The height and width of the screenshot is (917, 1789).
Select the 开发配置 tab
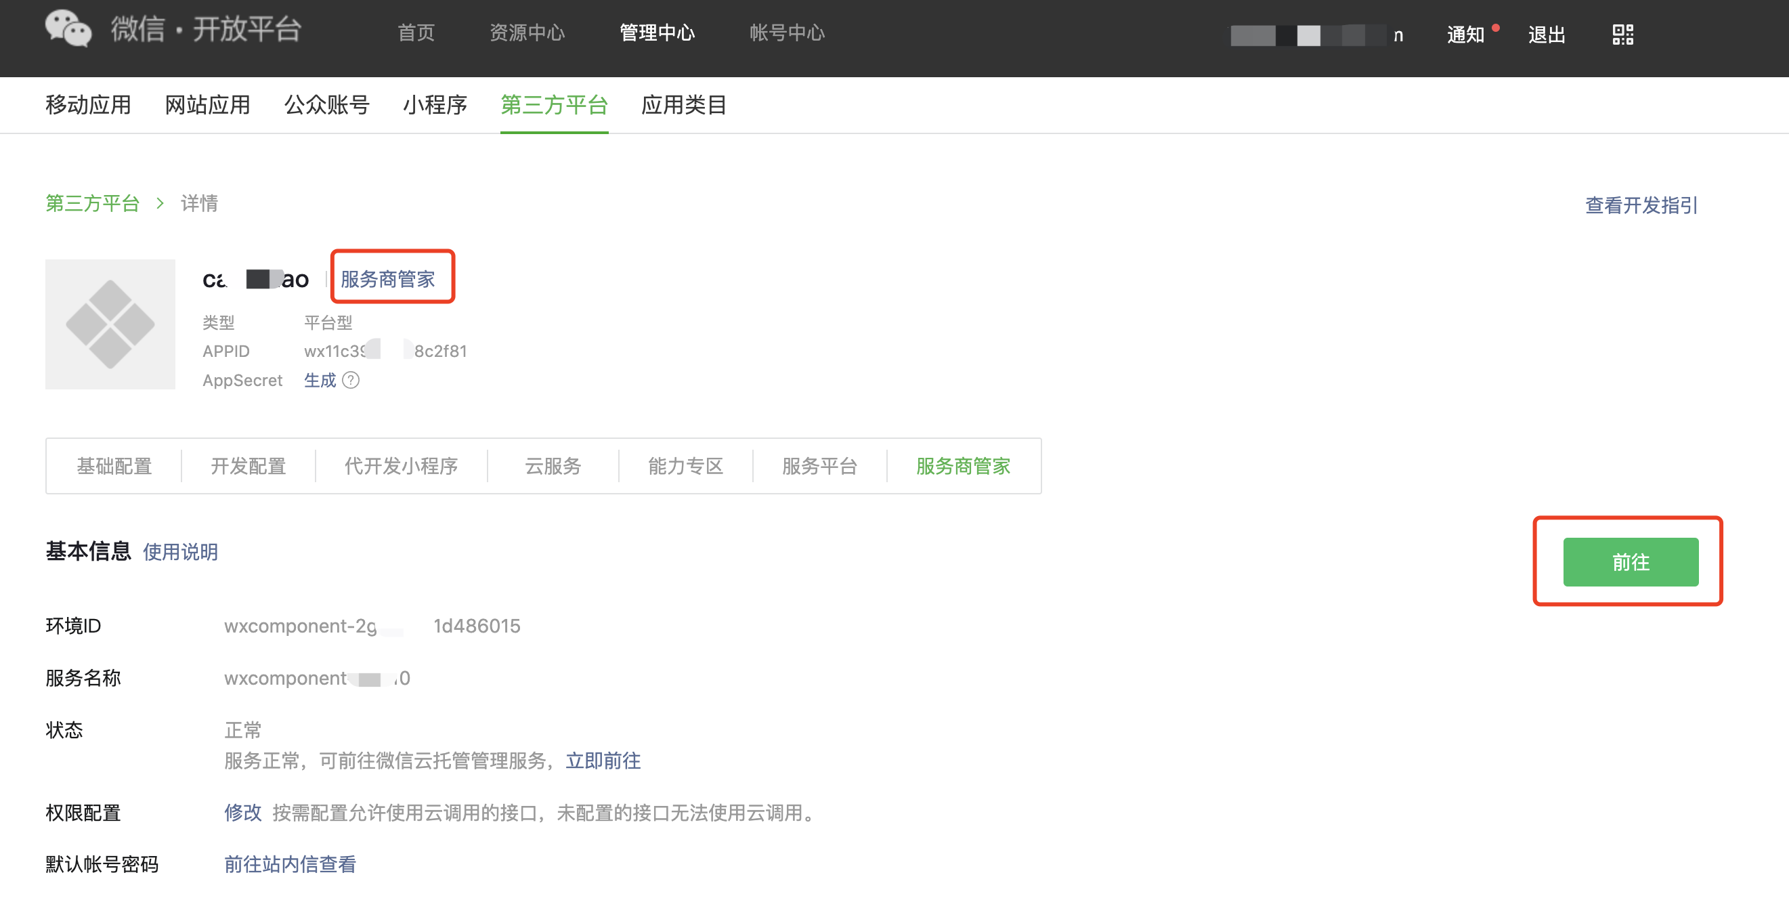pos(249,465)
